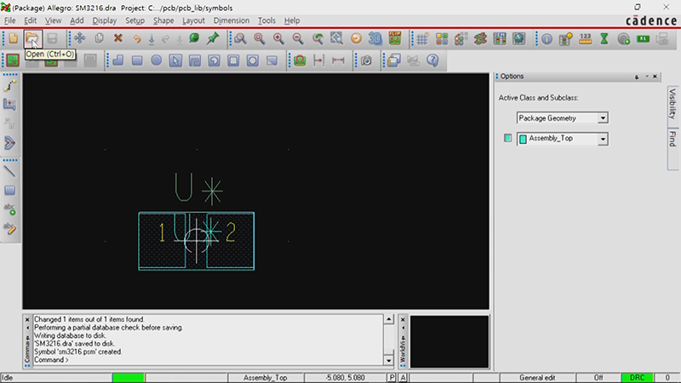Toggle the grid display icon
This screenshot has width=681, height=383.
422,39
